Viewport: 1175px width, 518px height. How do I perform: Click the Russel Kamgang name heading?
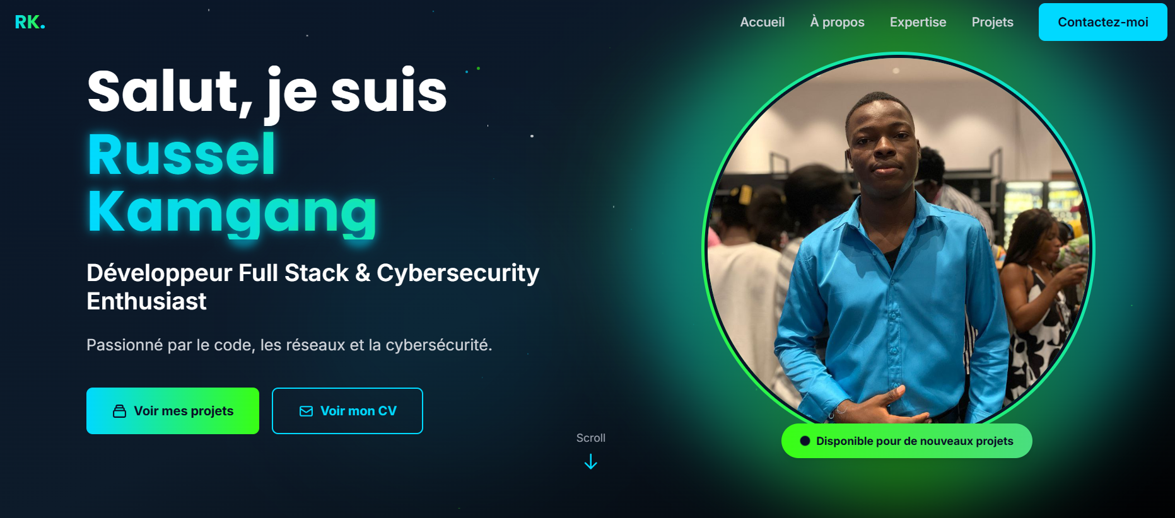pyautogui.click(x=232, y=183)
